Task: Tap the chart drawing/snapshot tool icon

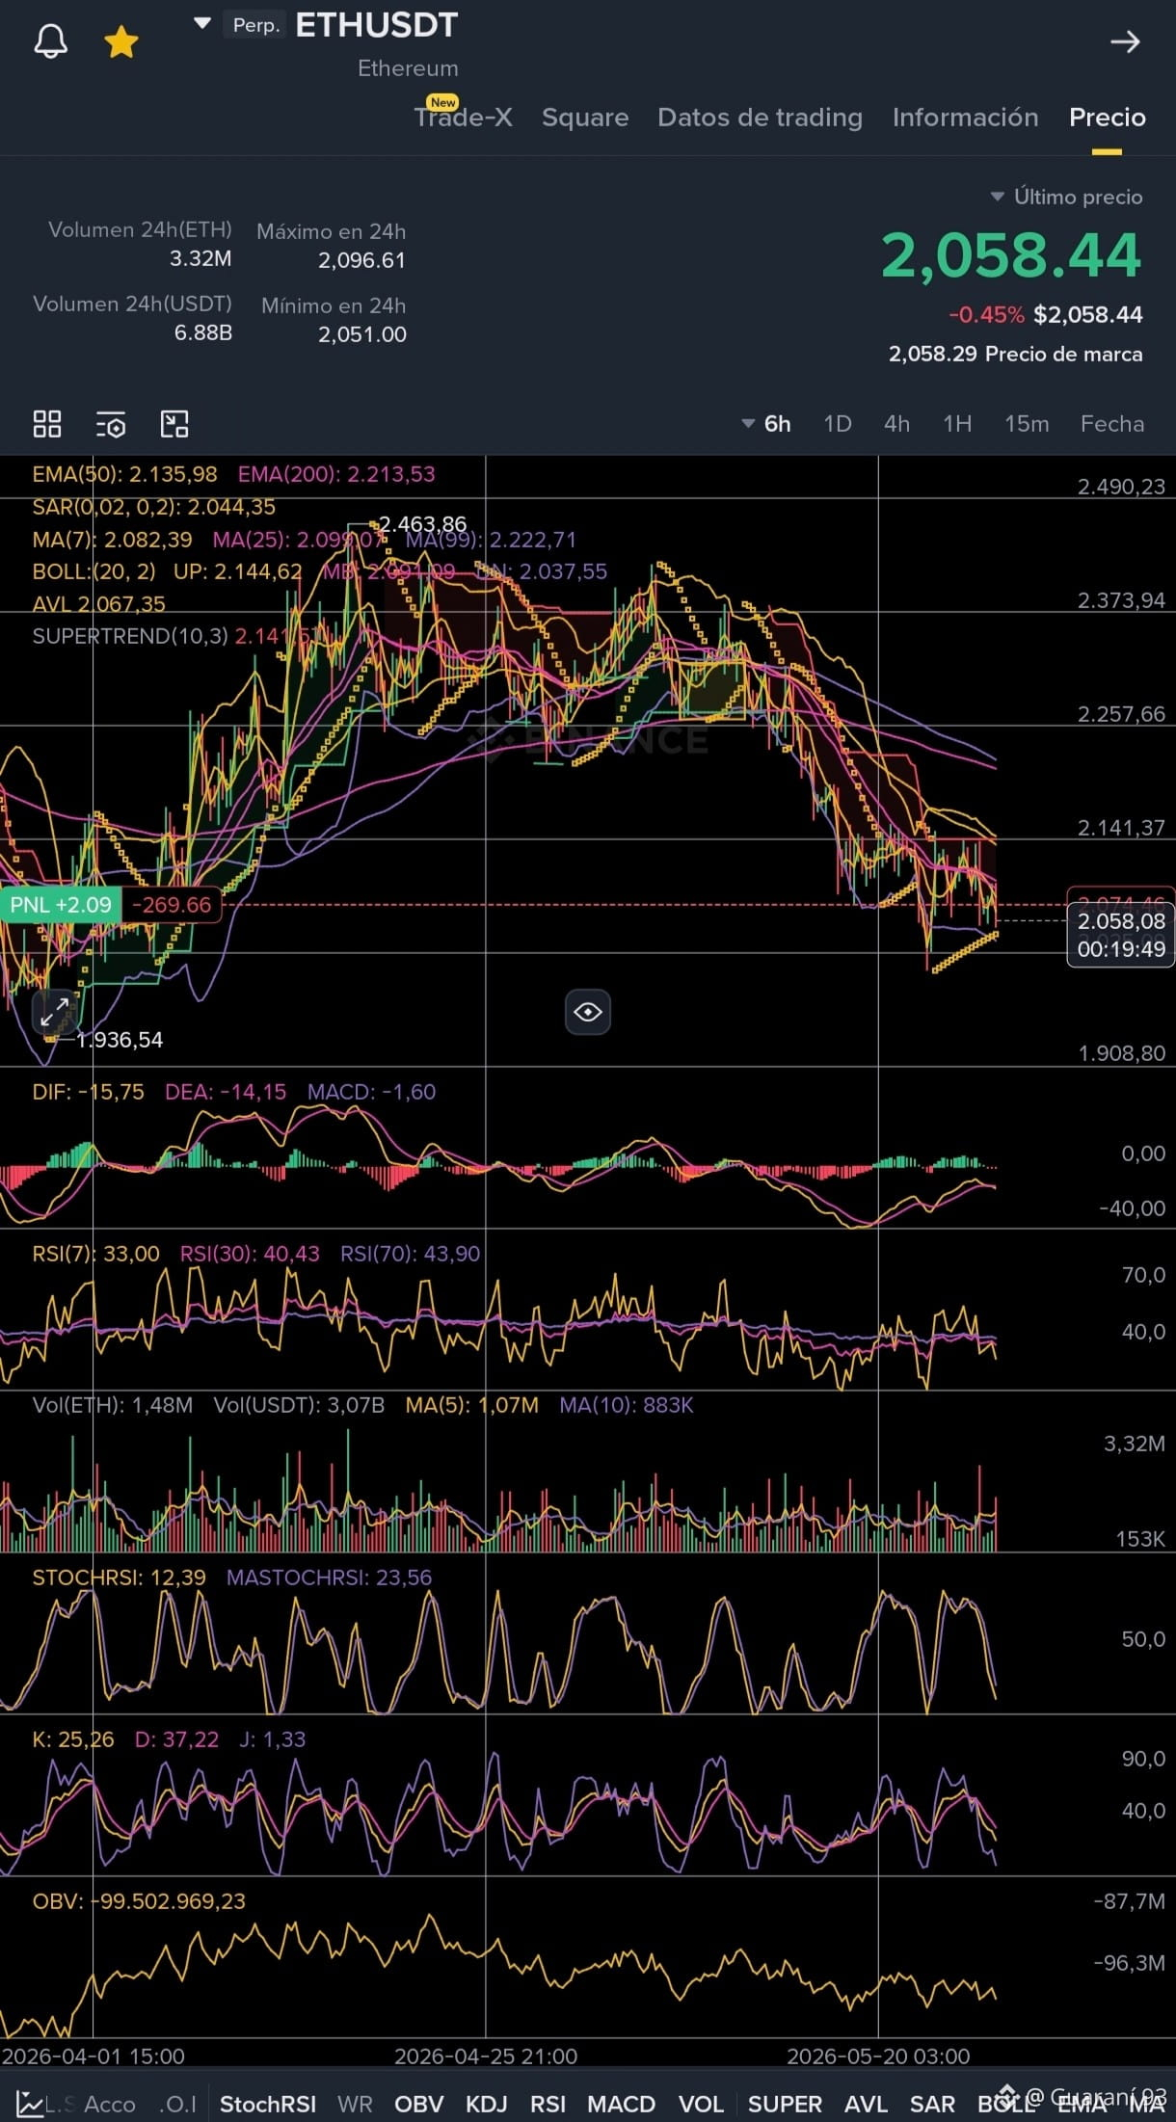Action: [x=174, y=424]
